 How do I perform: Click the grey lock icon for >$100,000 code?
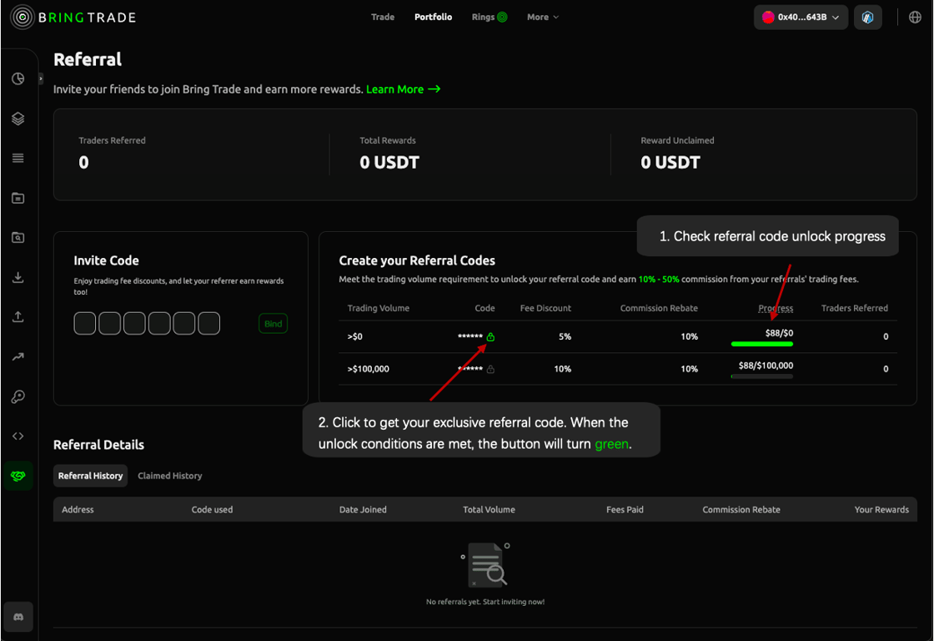(490, 369)
